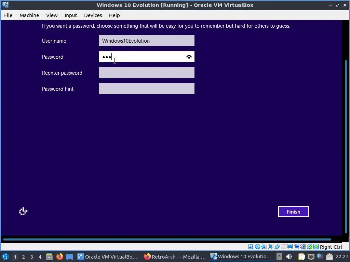
Task: Click the hard disk activity indicator
Action: click(251, 247)
